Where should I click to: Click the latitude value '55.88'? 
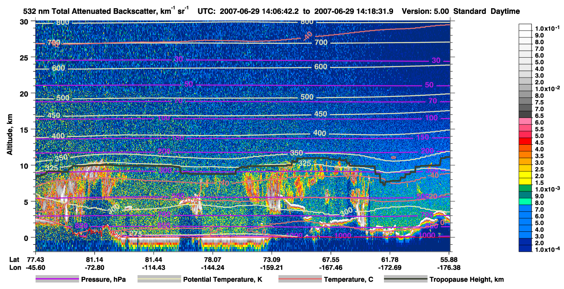(x=450, y=260)
